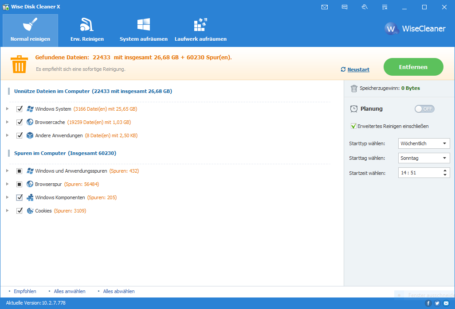This screenshot has height=309, width=455.
Task: Uncheck the Windows System checkbox
Action: pyautogui.click(x=20, y=109)
